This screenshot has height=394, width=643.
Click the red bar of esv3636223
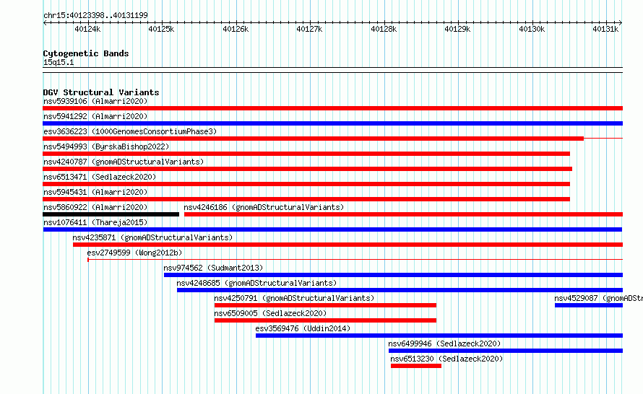click(x=314, y=139)
